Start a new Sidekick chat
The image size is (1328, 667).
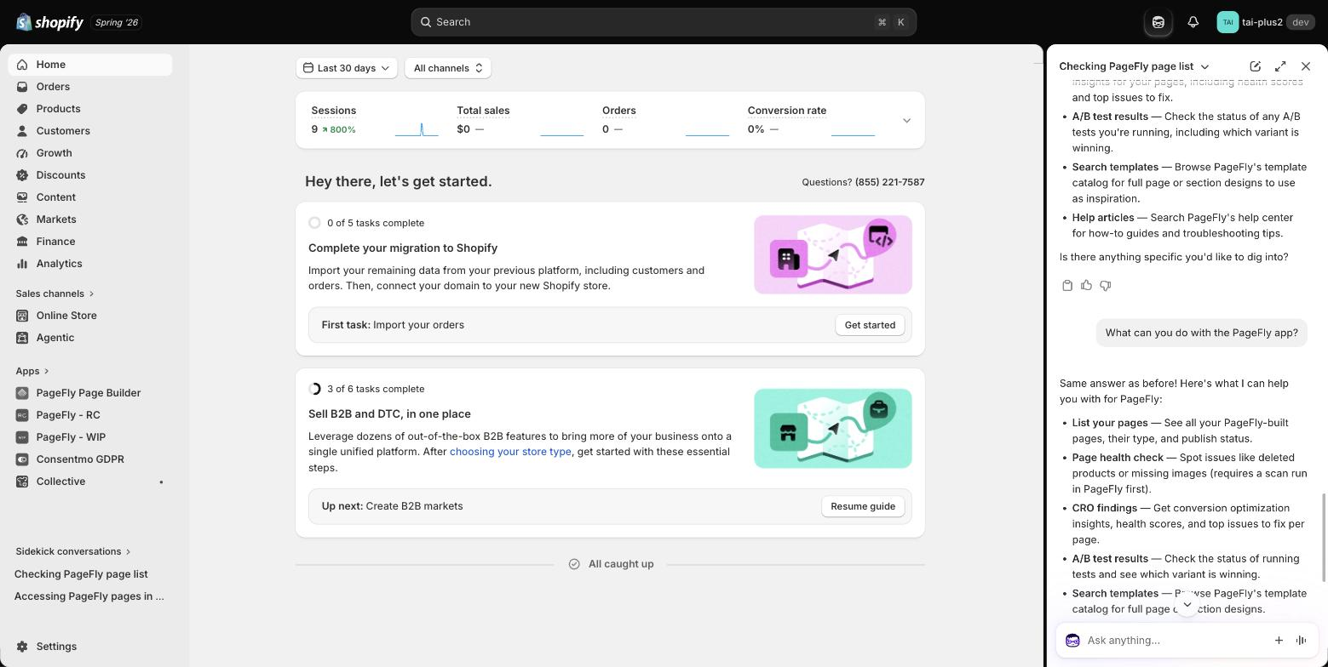coord(1255,66)
